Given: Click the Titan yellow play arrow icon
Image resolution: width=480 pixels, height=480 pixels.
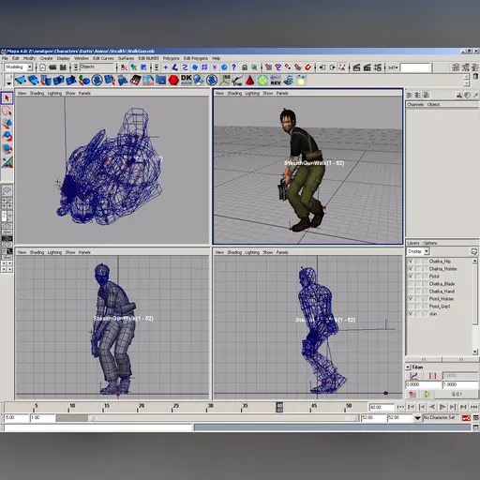Looking at the screenshot, I should coord(427,395).
